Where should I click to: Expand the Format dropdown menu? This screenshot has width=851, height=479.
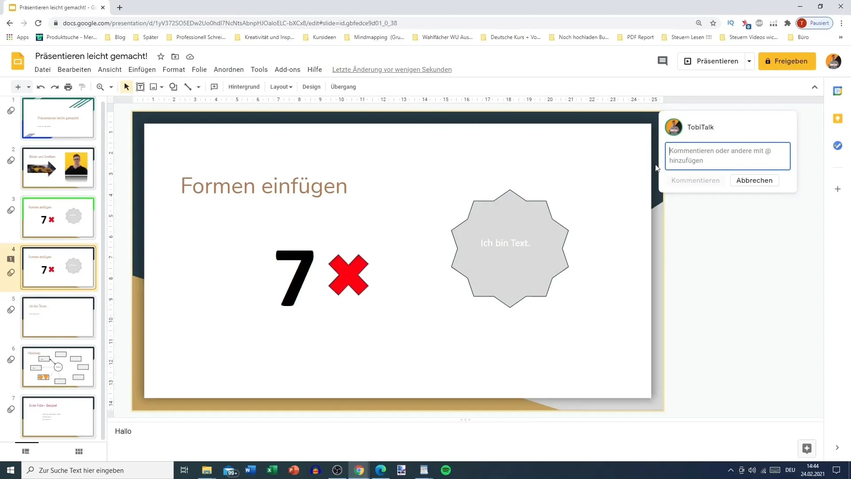pyautogui.click(x=175, y=70)
